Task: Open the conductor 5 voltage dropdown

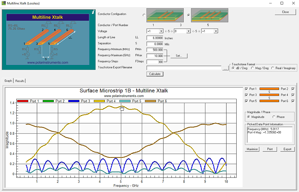Action: (216, 31)
